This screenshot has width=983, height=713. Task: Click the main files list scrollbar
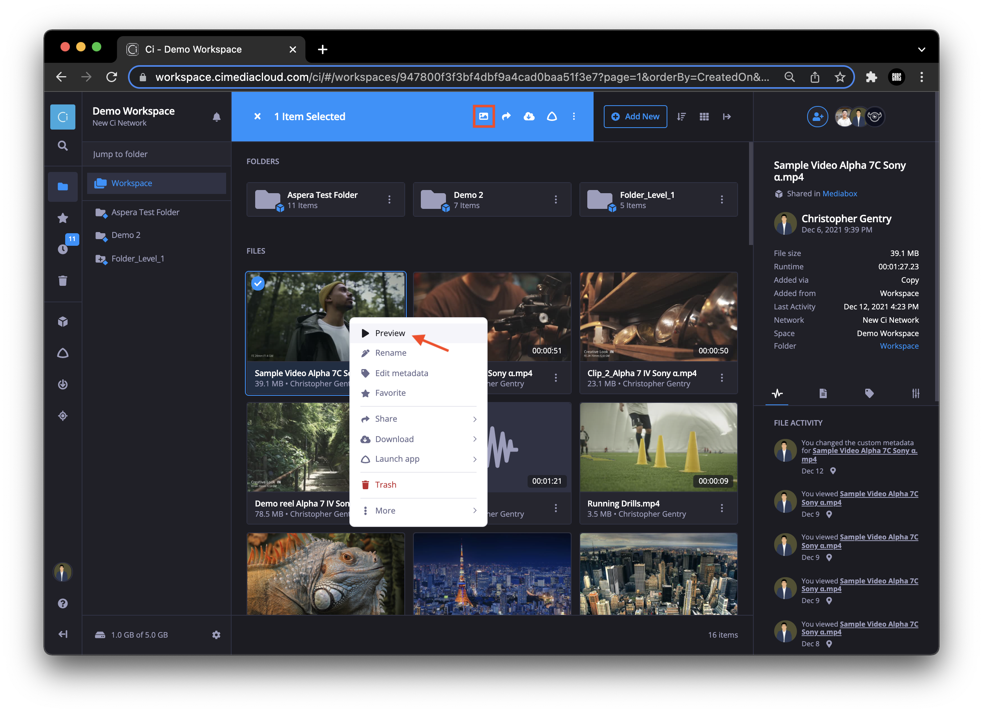(x=751, y=194)
